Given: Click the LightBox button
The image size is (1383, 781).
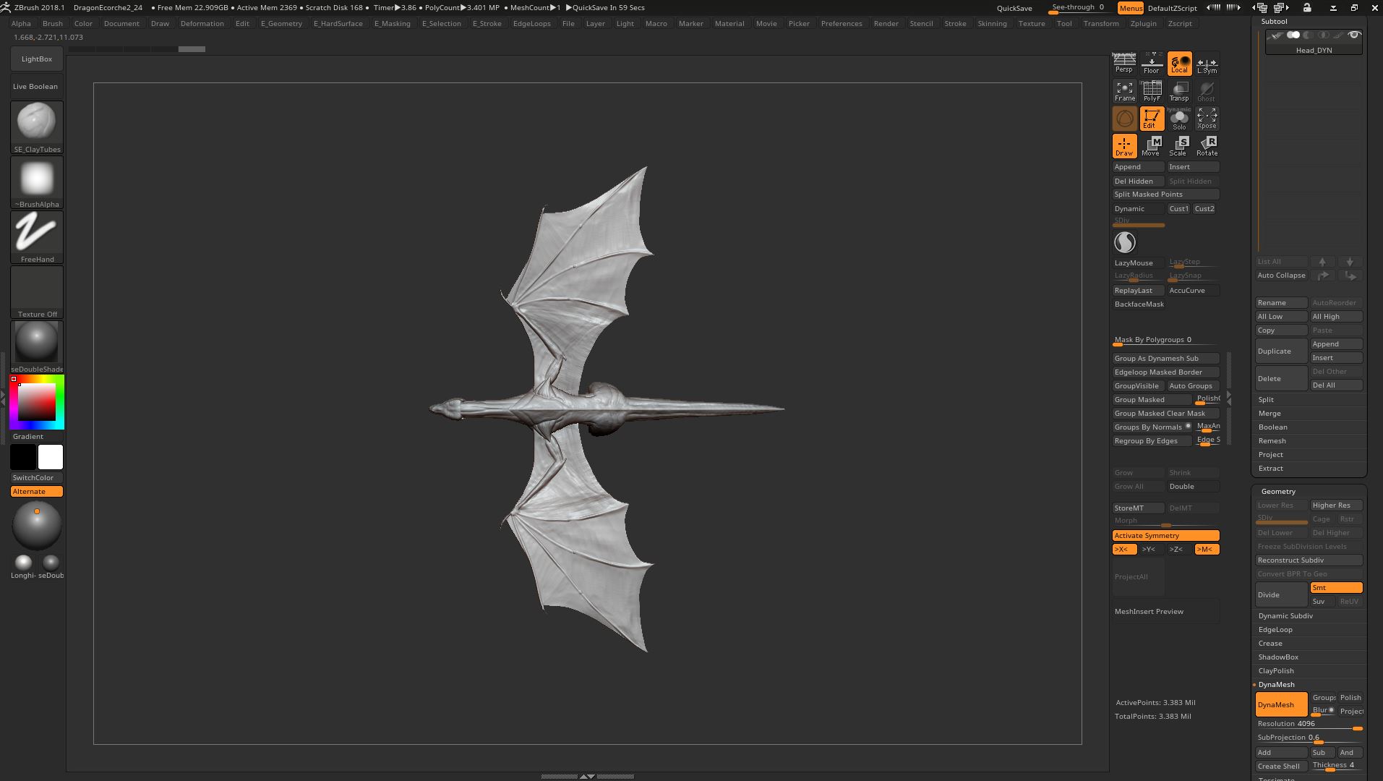Looking at the screenshot, I should coord(37,59).
